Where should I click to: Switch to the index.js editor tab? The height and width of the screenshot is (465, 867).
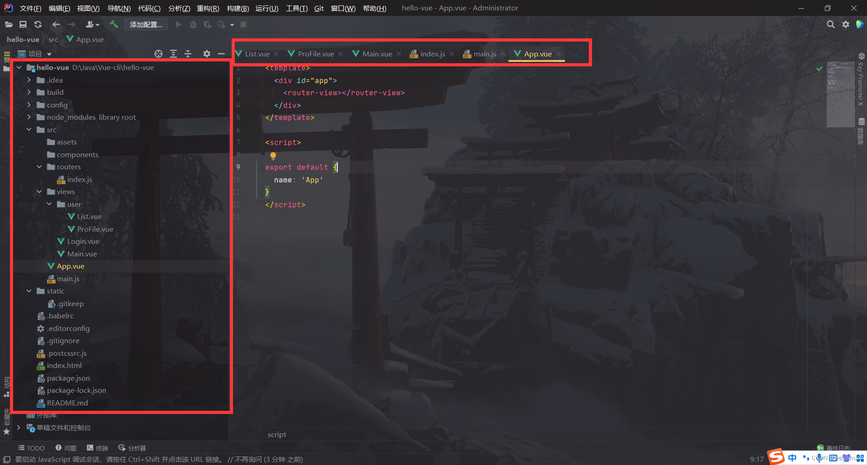(432, 54)
